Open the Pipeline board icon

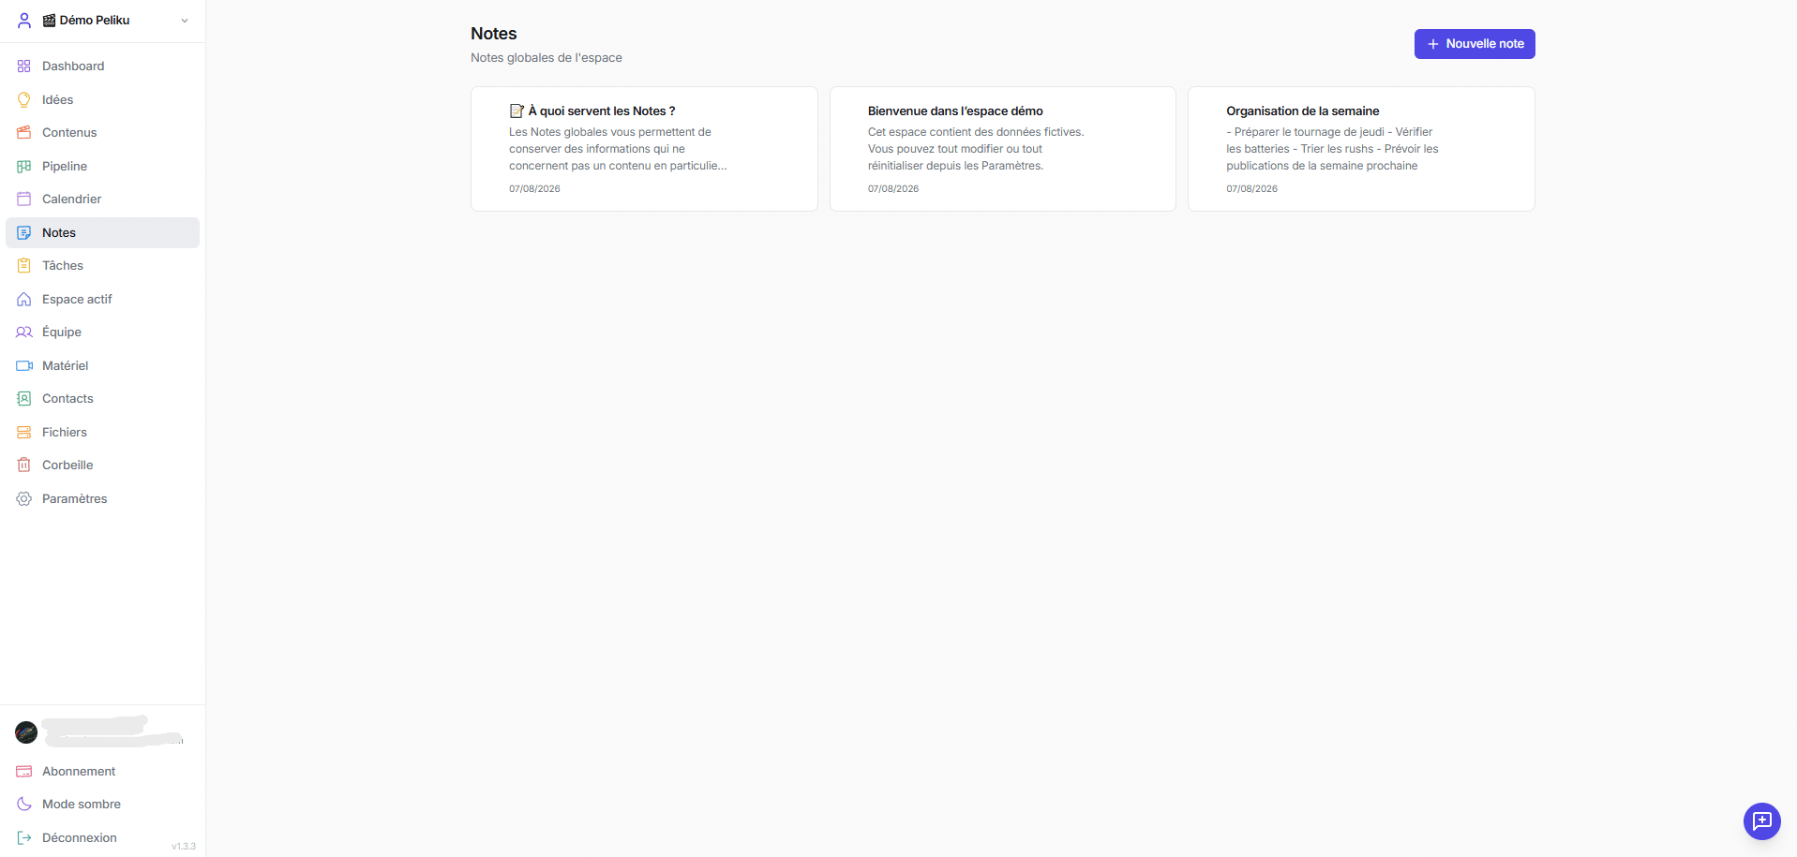(24, 166)
